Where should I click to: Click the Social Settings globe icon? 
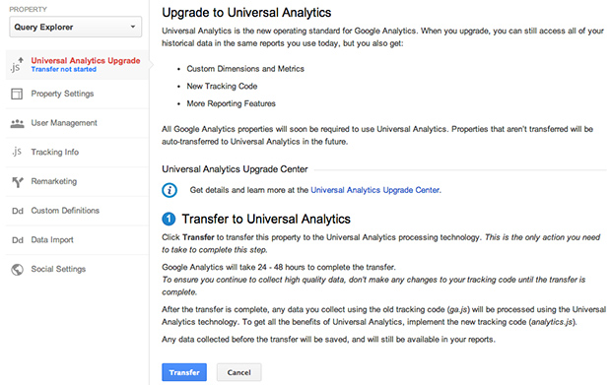(x=17, y=270)
